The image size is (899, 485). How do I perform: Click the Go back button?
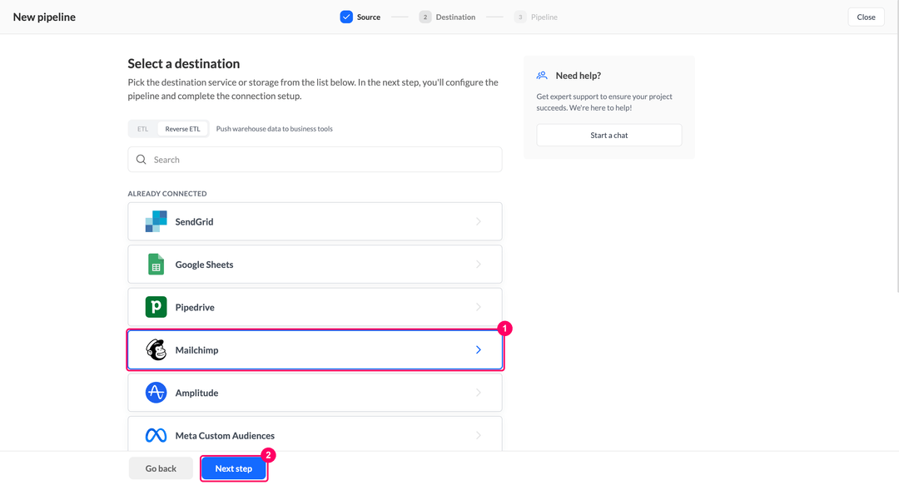(x=161, y=468)
